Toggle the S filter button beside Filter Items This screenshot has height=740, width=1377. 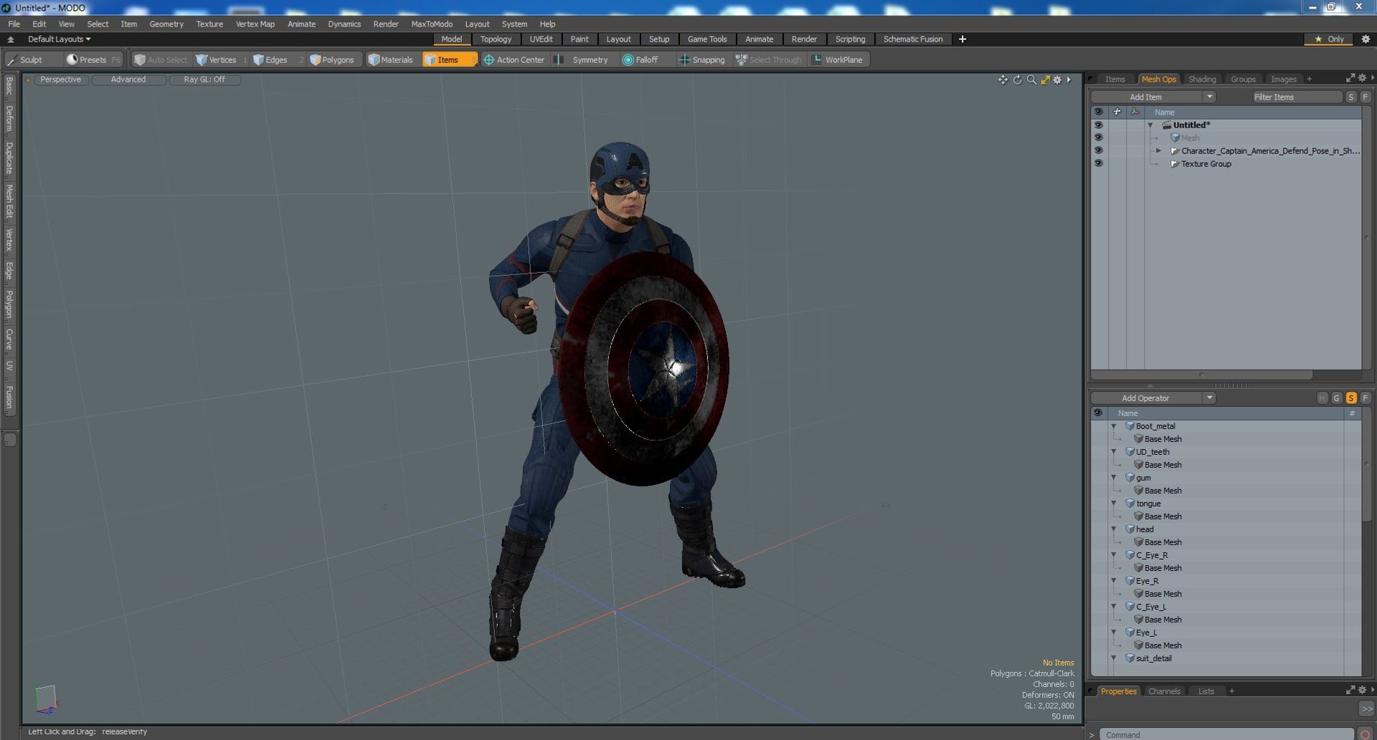coord(1351,97)
